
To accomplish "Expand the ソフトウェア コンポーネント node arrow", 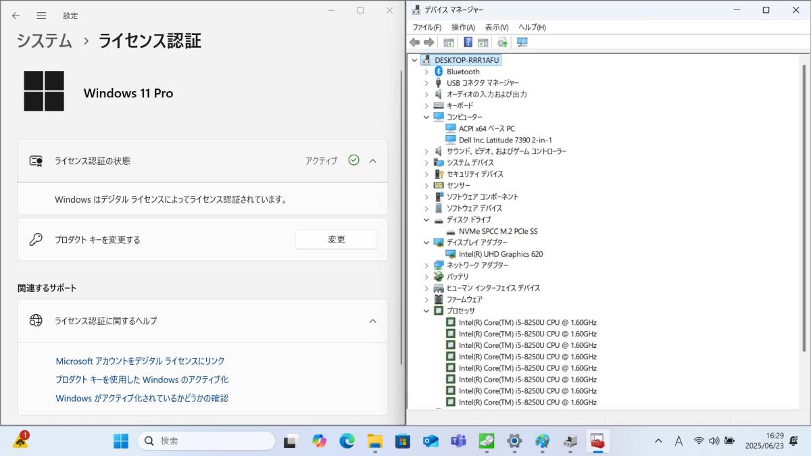I will pyautogui.click(x=426, y=197).
